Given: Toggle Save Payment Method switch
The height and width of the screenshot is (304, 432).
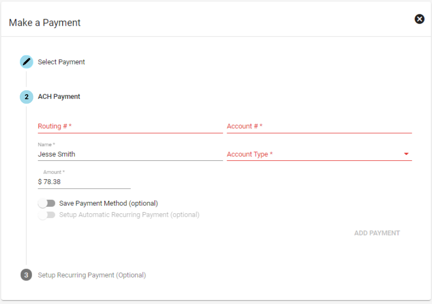Looking at the screenshot, I should pyautogui.click(x=46, y=203).
